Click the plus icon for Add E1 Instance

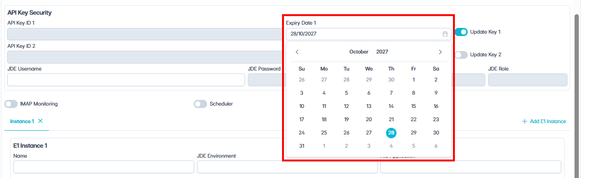click(525, 121)
